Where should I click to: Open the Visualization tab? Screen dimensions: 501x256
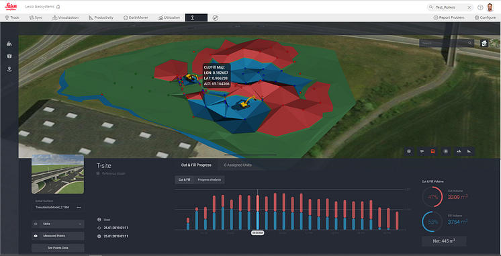pos(66,17)
